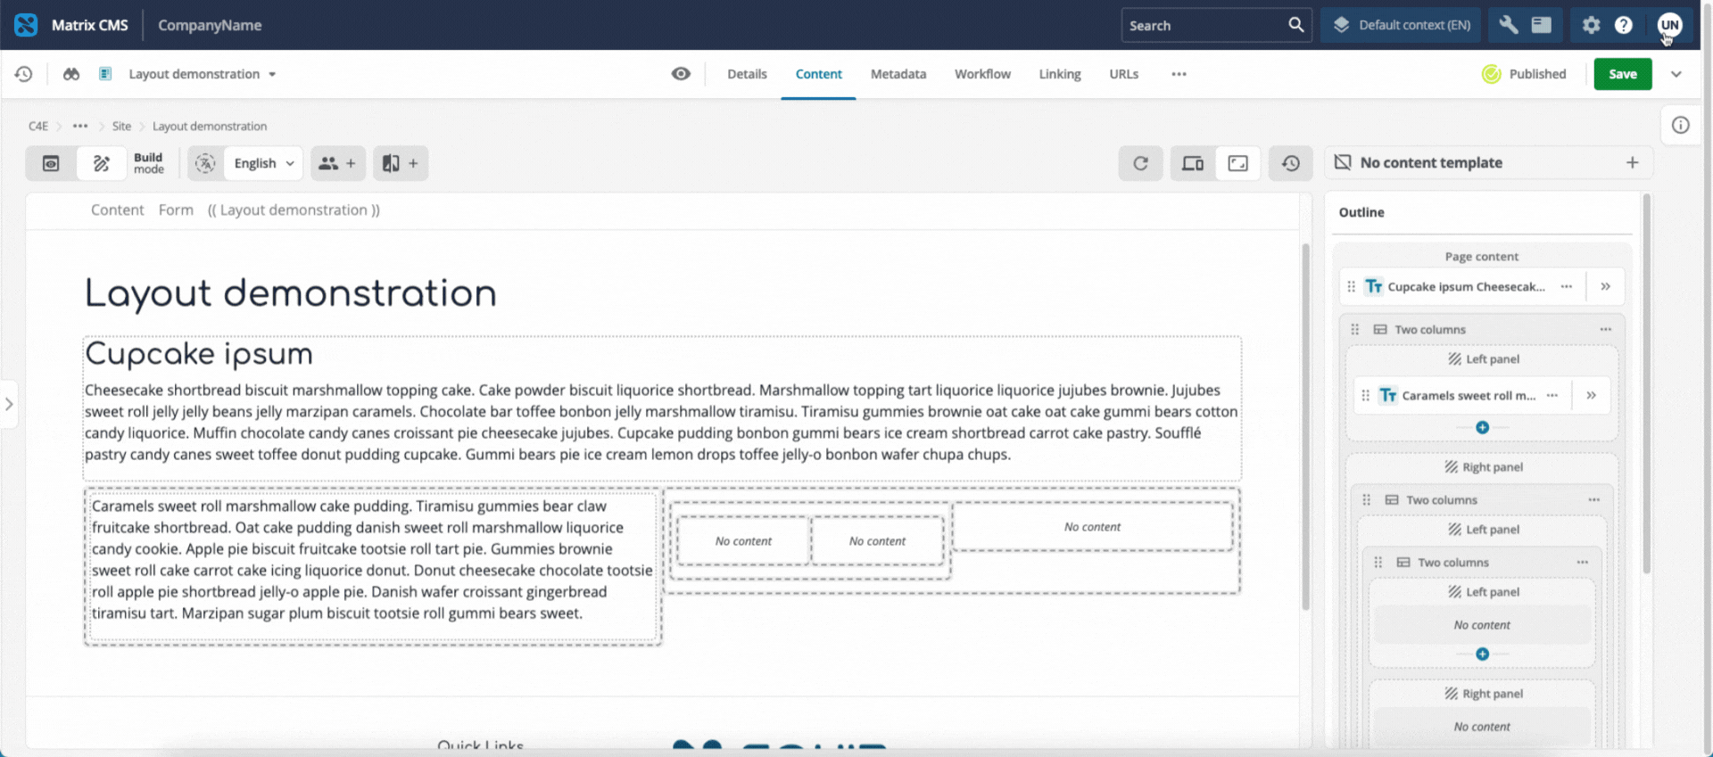The width and height of the screenshot is (1713, 757).
Task: Toggle responsive device preview icon
Action: tap(1193, 163)
